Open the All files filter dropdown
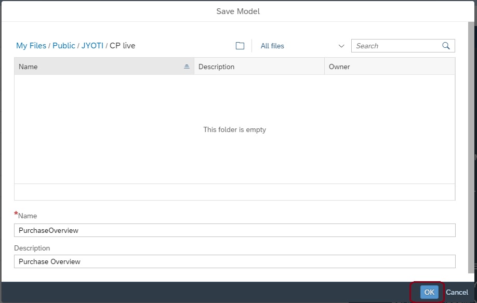The image size is (477, 303). point(302,46)
